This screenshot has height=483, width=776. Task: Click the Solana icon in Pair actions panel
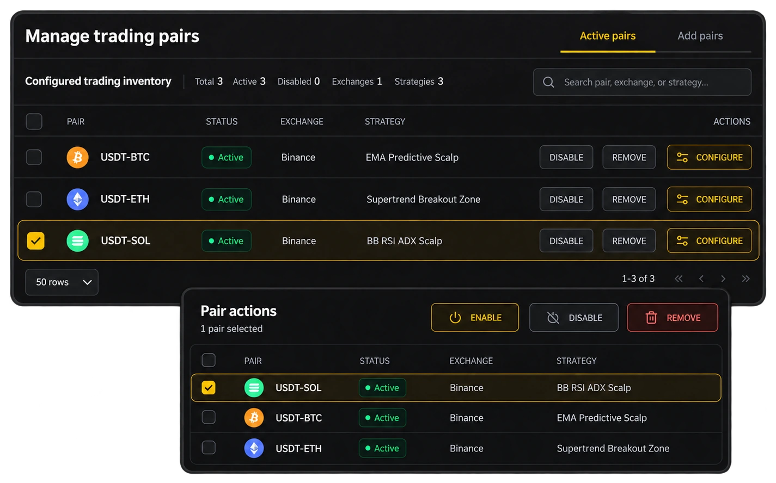click(x=254, y=388)
